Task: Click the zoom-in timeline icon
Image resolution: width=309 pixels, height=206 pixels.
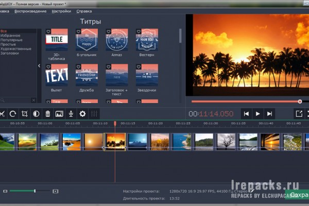Action: tap(56, 191)
